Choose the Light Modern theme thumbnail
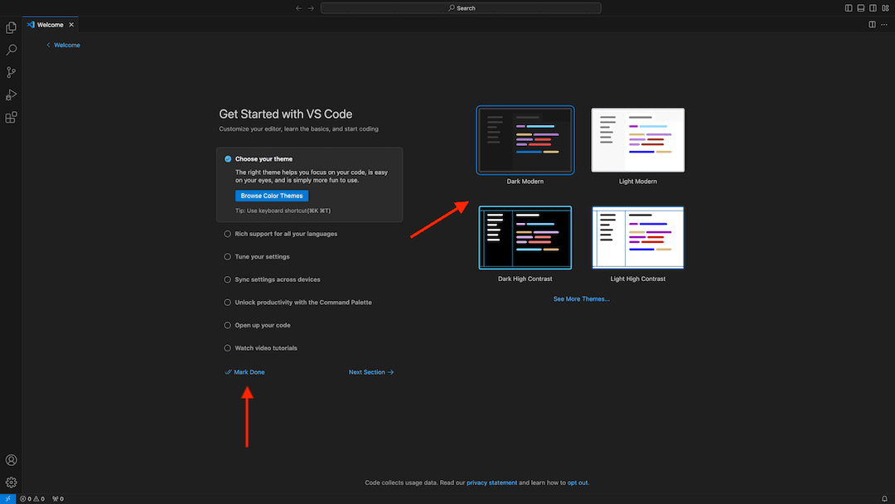 pos(637,140)
